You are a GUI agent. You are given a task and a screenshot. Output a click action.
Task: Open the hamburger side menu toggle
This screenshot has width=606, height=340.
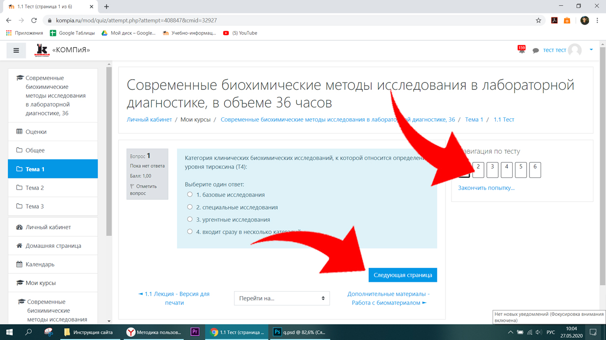click(x=16, y=50)
